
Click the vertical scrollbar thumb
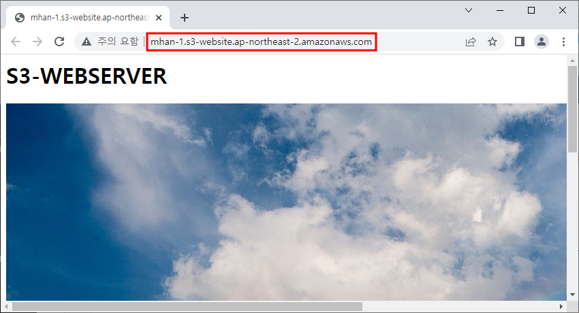[572, 109]
